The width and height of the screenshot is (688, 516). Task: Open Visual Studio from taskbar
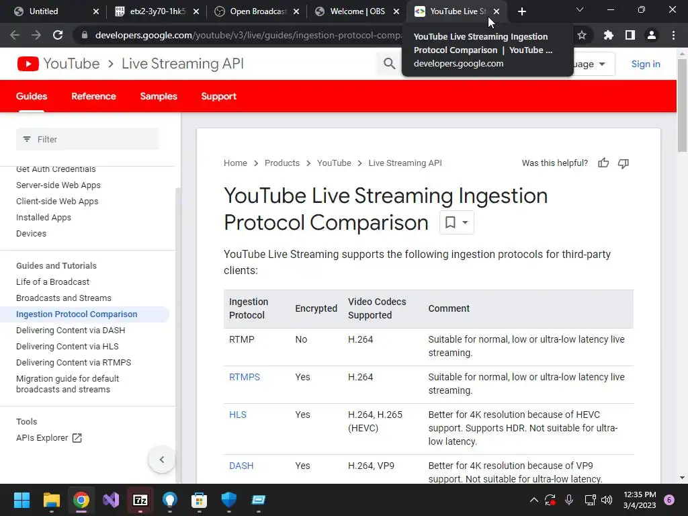click(111, 500)
